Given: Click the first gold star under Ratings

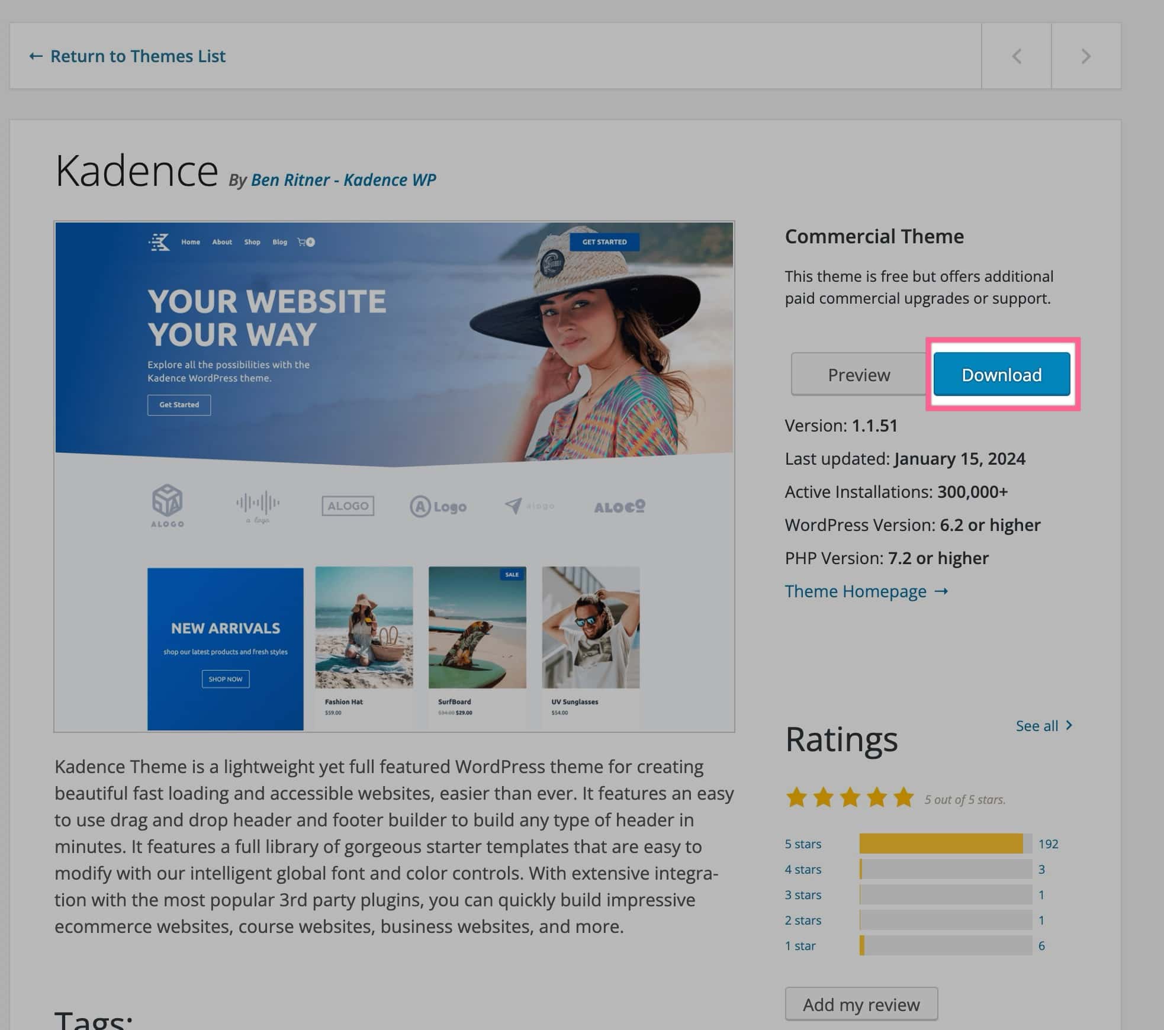Looking at the screenshot, I should click(x=796, y=797).
